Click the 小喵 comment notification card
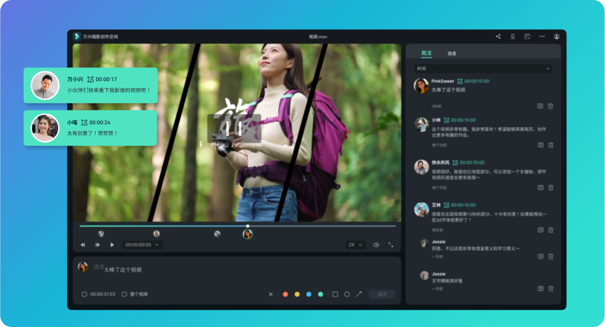The width and height of the screenshot is (605, 327). click(90, 128)
